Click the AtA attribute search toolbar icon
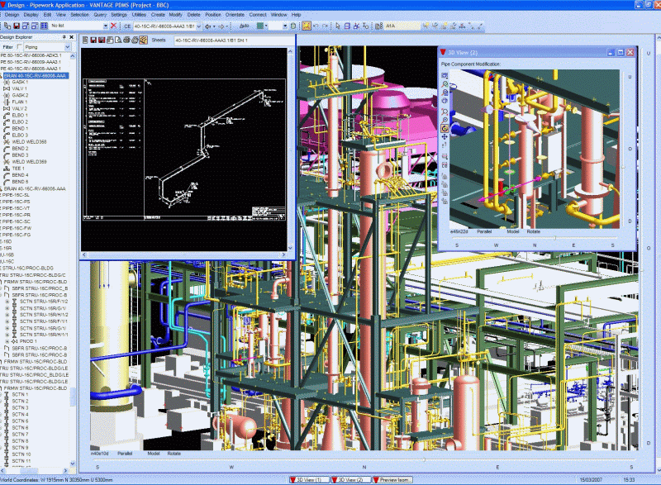 [x=389, y=26]
